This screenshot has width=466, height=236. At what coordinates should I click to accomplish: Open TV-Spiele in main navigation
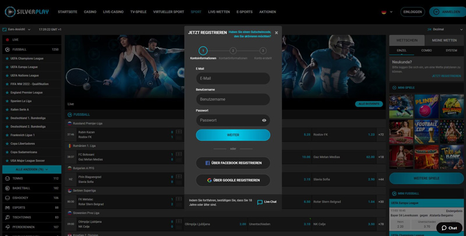pyautogui.click(x=138, y=12)
